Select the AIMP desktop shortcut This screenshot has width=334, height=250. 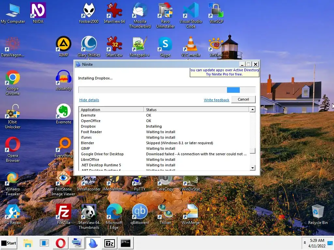pos(64,46)
